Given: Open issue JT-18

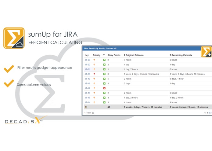Looking at the screenshot, I should point(88,83).
